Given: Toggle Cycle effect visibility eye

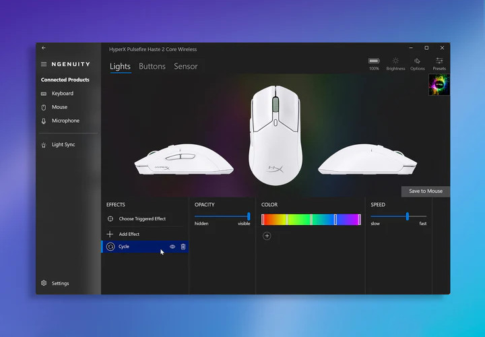Looking at the screenshot, I should 172,247.
